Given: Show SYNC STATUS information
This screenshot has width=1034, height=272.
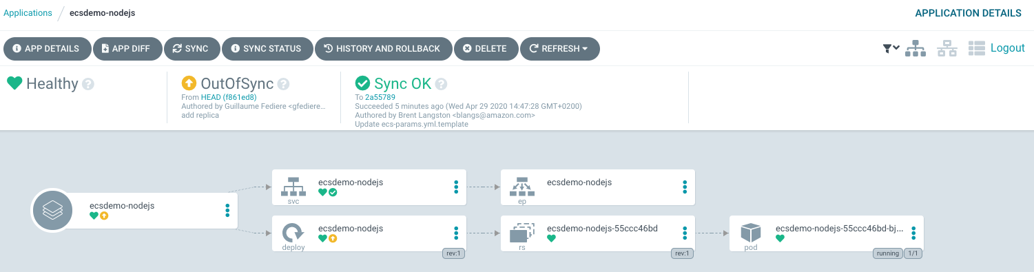Looking at the screenshot, I should click(267, 49).
